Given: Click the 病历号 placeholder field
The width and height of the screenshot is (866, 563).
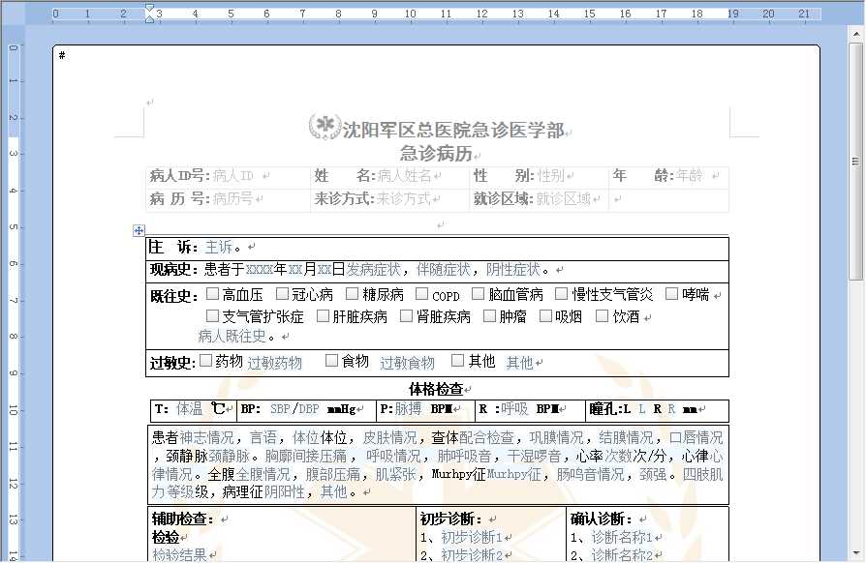Looking at the screenshot, I should [x=233, y=198].
